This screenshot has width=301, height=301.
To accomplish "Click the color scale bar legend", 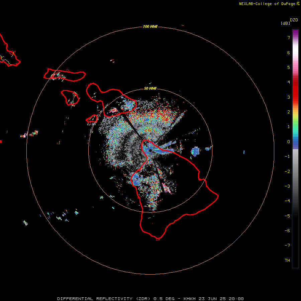I will tap(295, 148).
